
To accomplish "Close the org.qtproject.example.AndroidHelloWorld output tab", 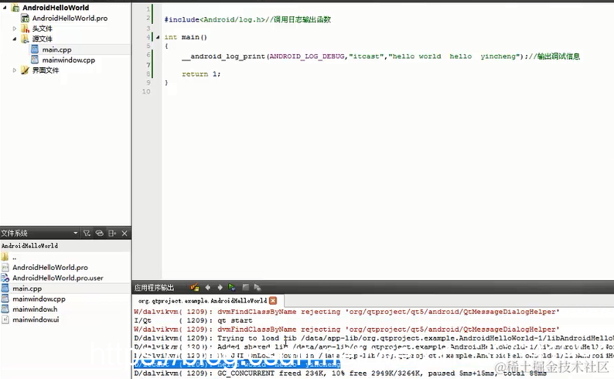I will [x=273, y=301].
